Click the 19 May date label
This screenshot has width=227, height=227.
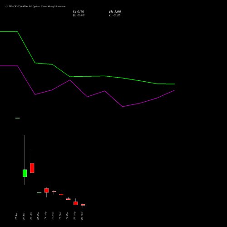pyautogui.click(x=67, y=216)
